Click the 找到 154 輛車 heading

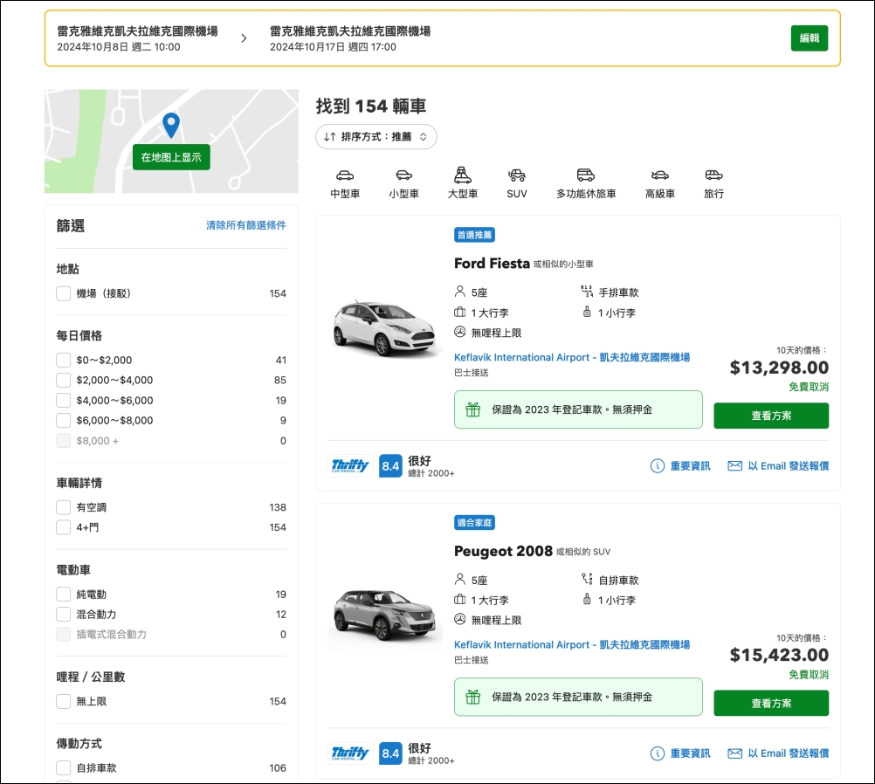(371, 106)
